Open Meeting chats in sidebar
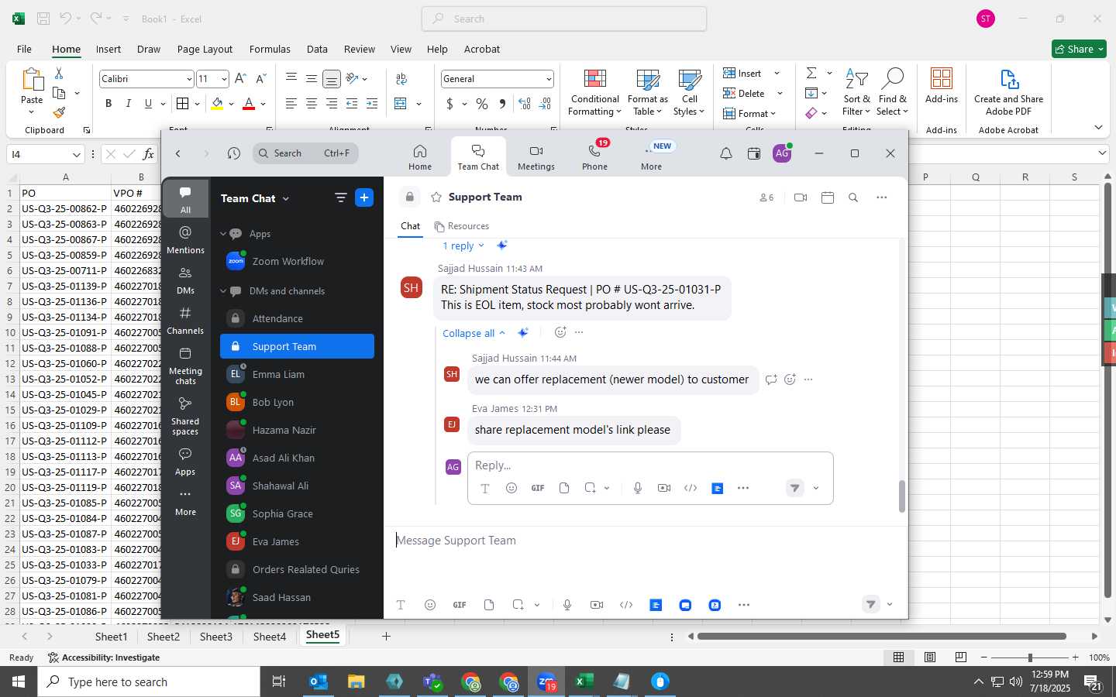The image size is (1116, 697). tap(185, 366)
